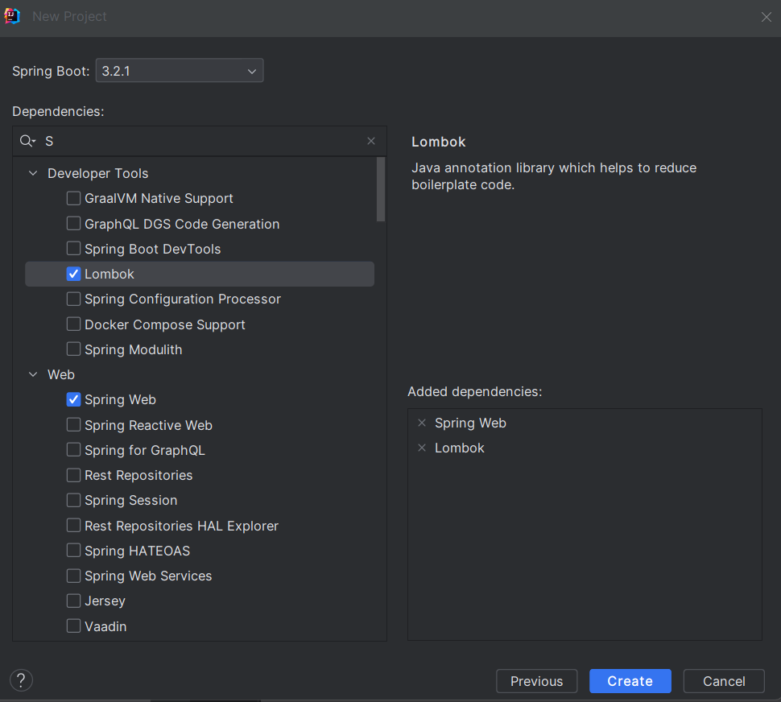Screen dimensions: 781x702
Task: Close the New Project dialog
Action: click(x=766, y=17)
